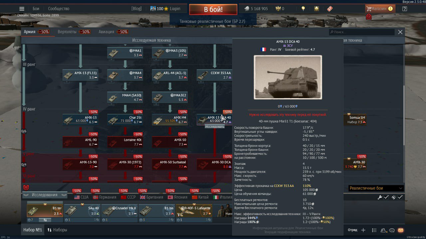
Task: Select the M4A4 (SA50) vehicle card
Action: pos(125,97)
